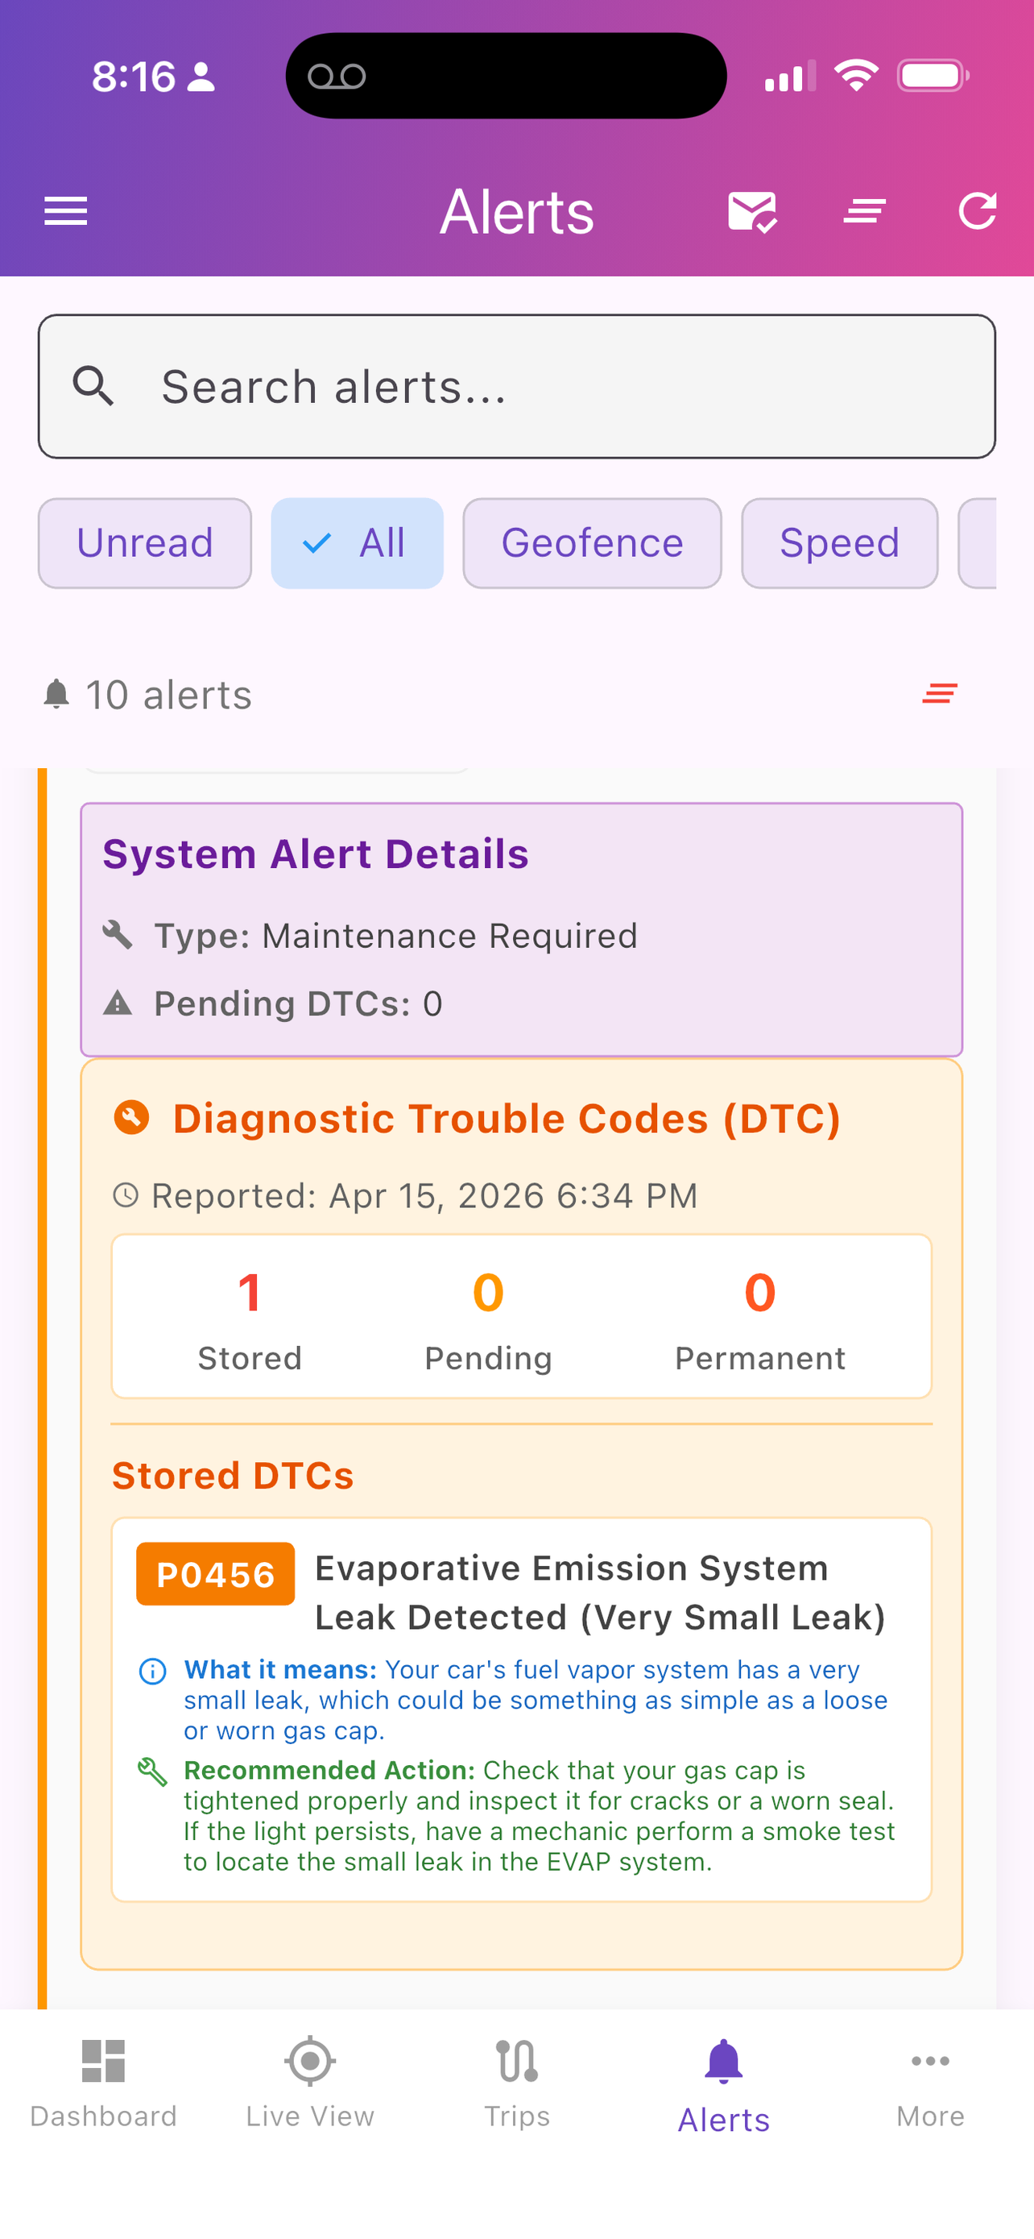
Task: Open the sort icon in the header
Action: 865,211
